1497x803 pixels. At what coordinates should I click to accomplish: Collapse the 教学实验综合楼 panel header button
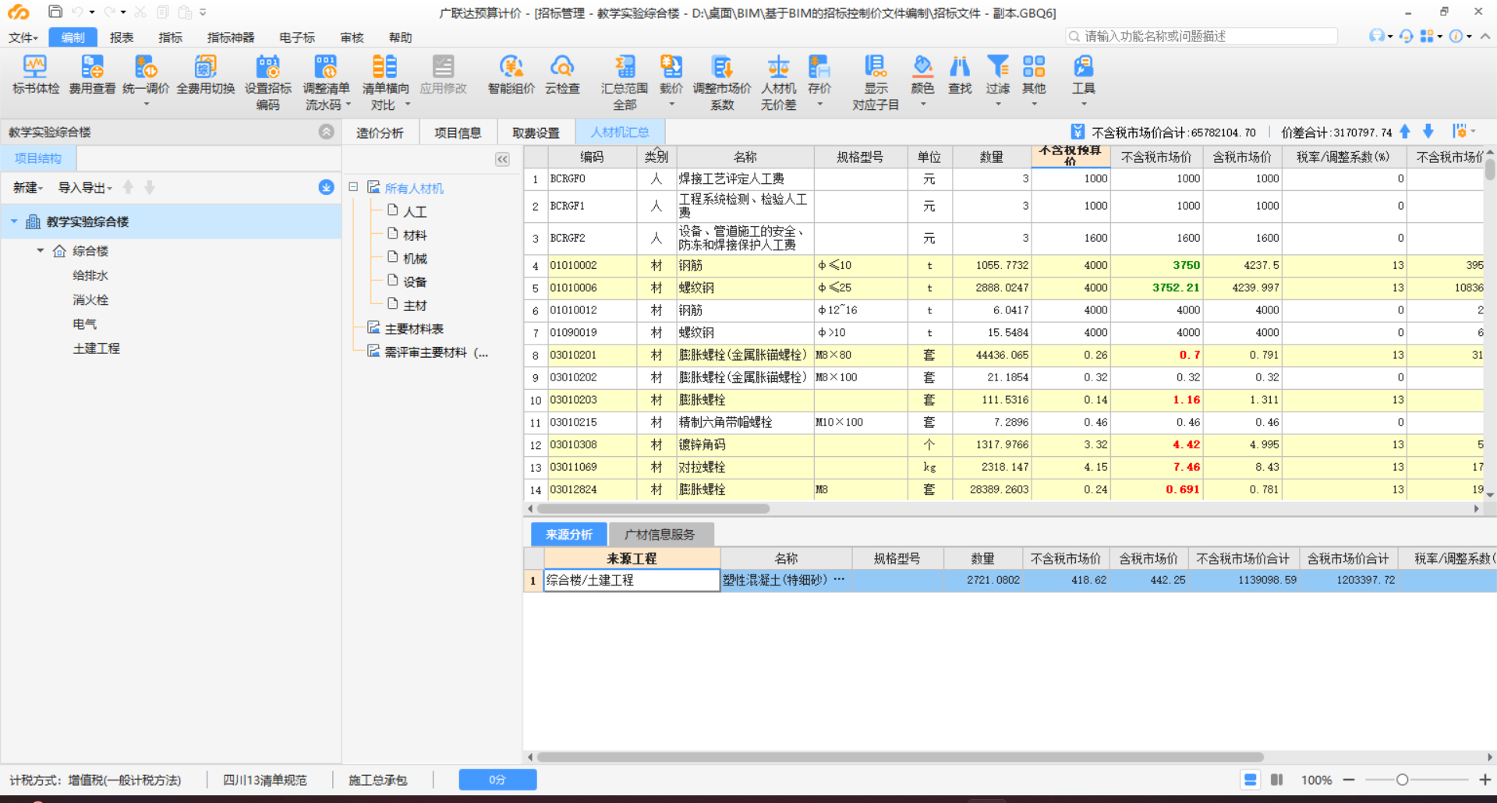coord(327,132)
